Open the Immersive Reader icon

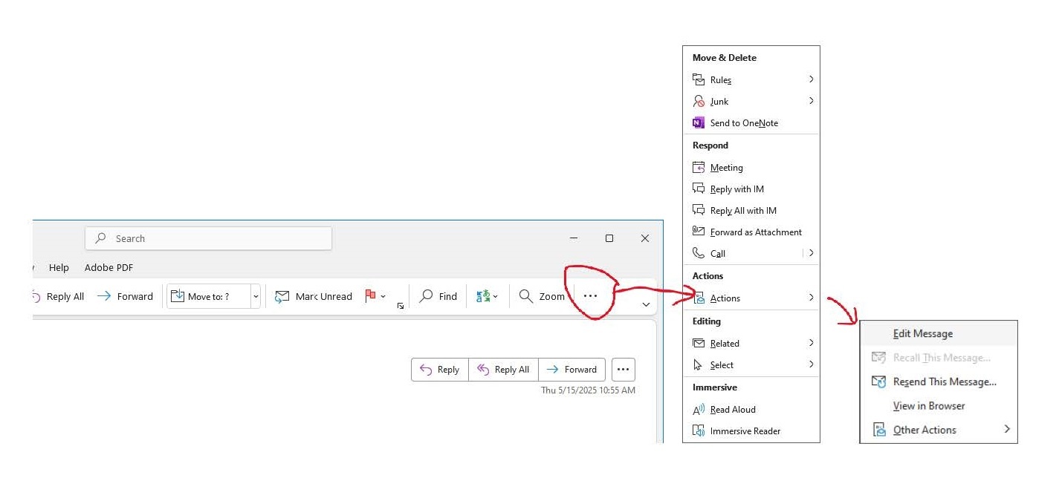[x=699, y=431]
